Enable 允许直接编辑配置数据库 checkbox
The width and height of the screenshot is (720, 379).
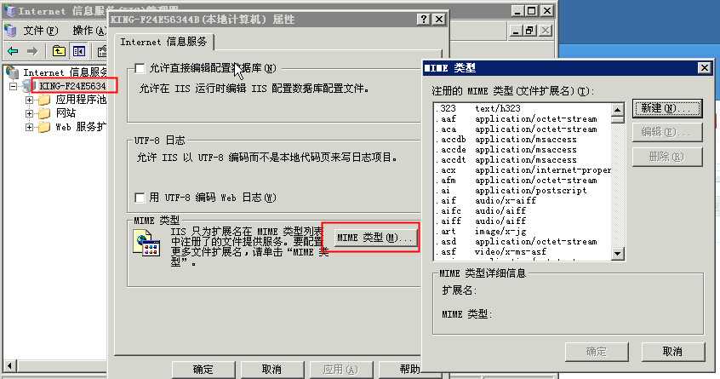click(x=140, y=68)
